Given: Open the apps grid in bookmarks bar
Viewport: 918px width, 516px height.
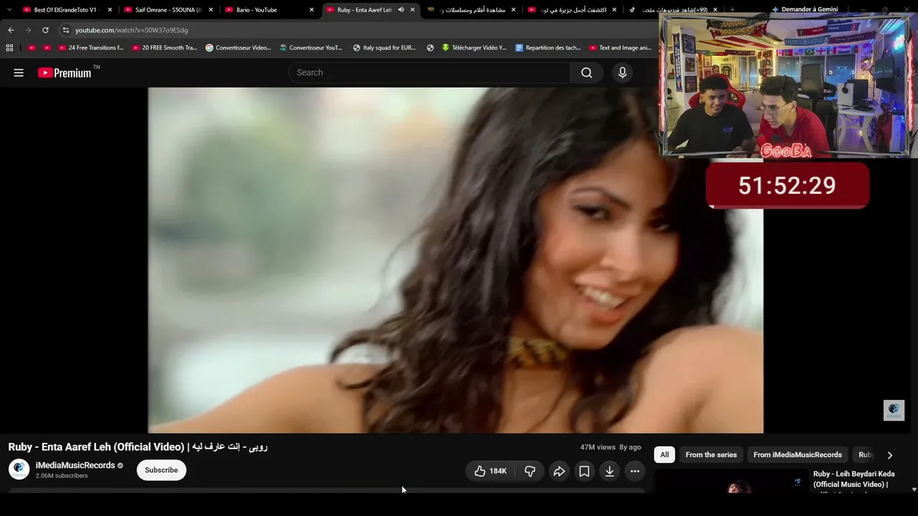Looking at the screenshot, I should (x=9, y=48).
